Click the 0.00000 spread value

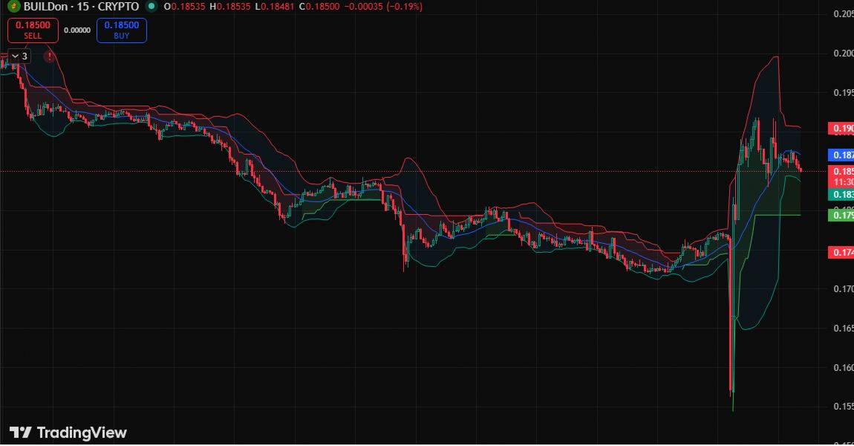pyautogui.click(x=77, y=30)
